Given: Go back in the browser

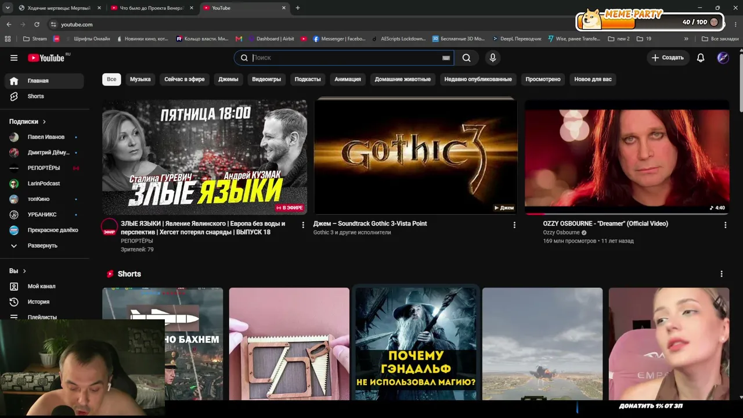Looking at the screenshot, I should [9, 24].
